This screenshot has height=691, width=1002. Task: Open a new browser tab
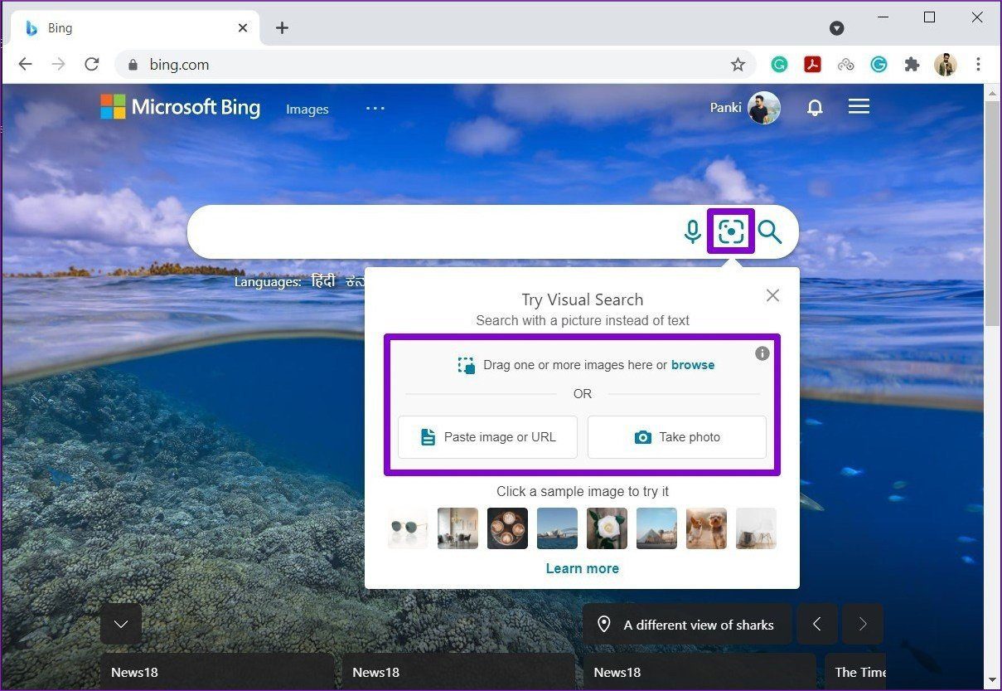[282, 28]
